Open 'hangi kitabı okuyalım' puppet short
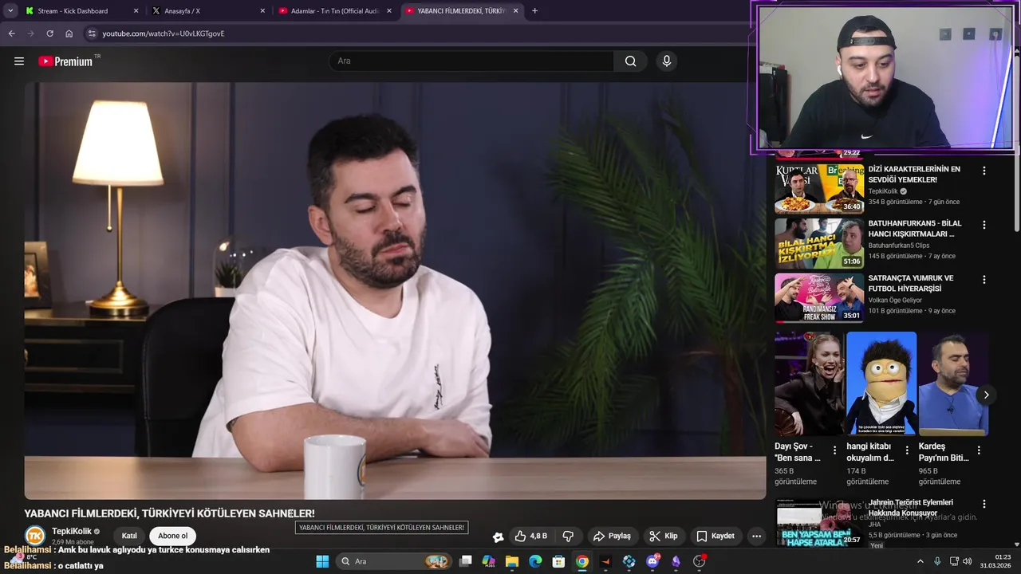Viewport: 1021px width, 574px height. [881, 384]
